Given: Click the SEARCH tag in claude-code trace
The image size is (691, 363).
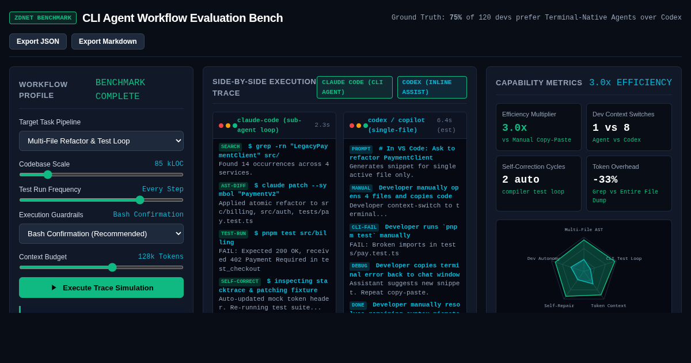Looking at the screenshot, I should pos(230,147).
